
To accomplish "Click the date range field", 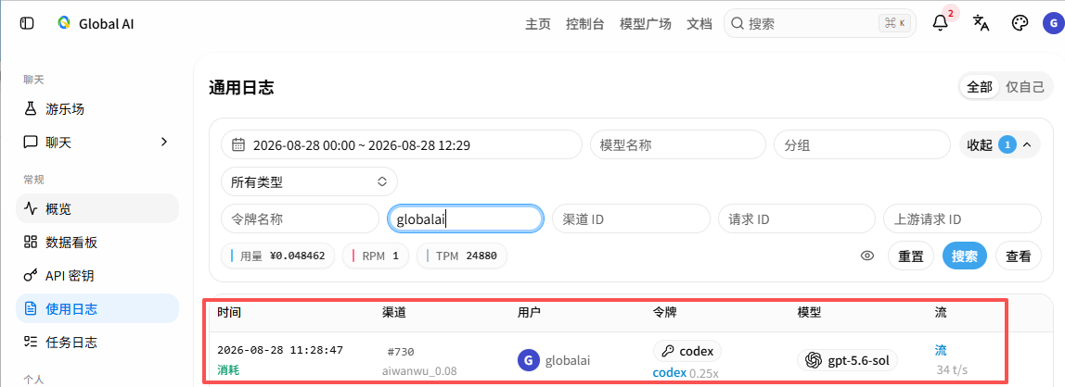I will (402, 144).
